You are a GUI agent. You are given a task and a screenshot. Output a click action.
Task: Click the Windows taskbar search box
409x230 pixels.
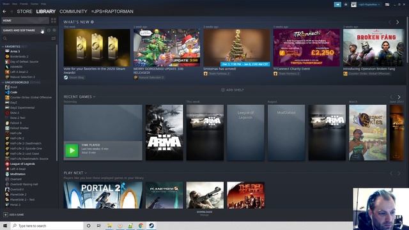47,226
